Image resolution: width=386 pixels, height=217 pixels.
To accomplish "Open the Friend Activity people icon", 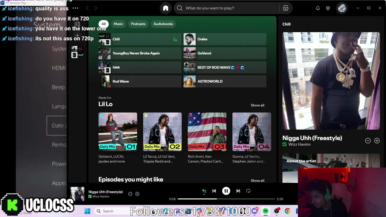I will [x=328, y=8].
